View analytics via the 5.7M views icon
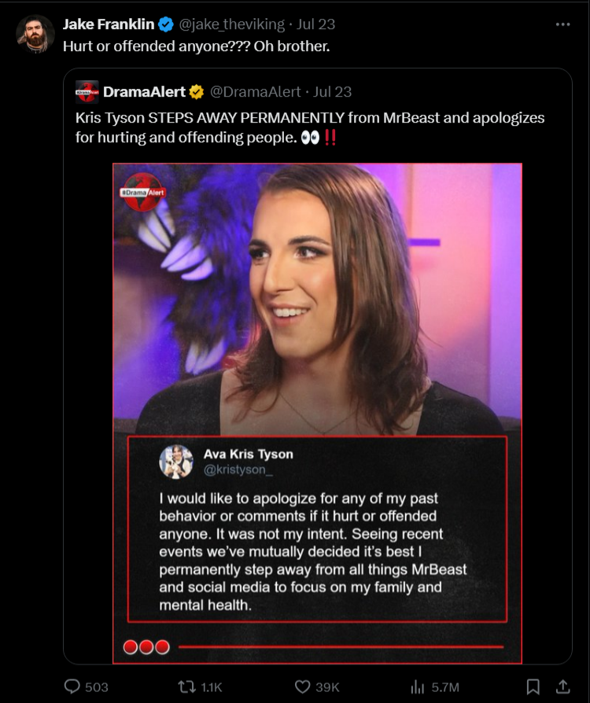 click(x=417, y=686)
